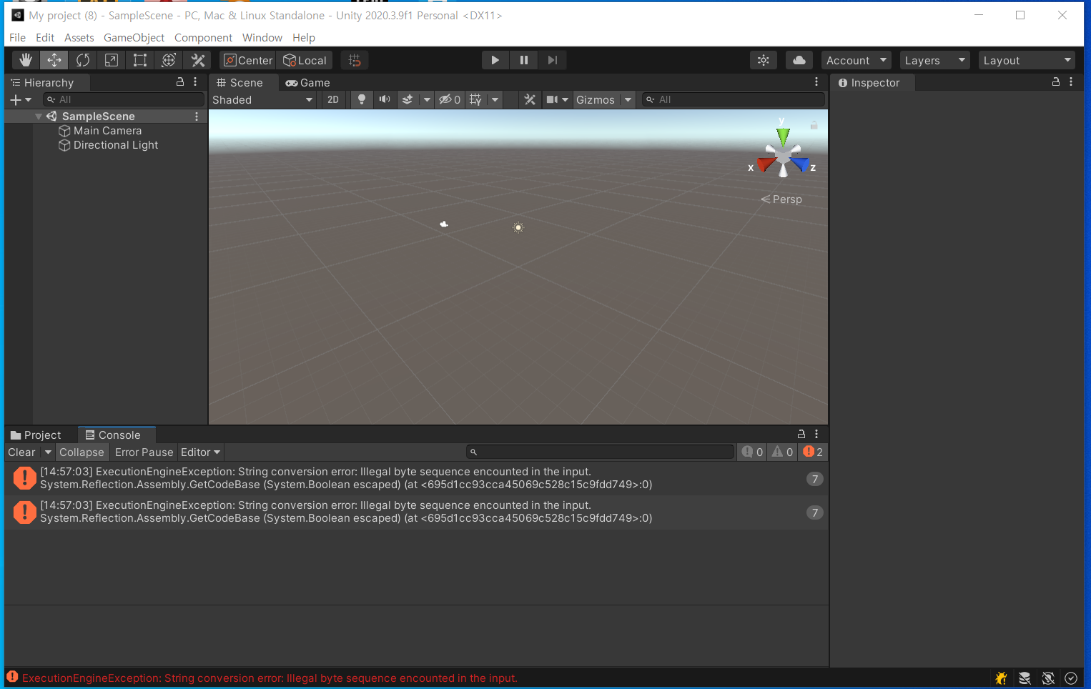
Task: Open Unity cloud services via the cloud icon
Action: tap(799, 60)
